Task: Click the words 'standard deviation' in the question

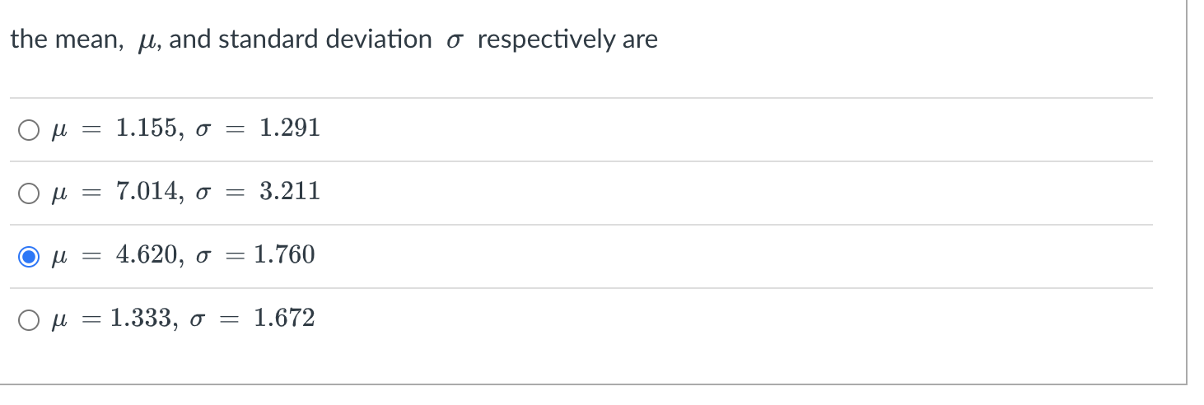Action: coord(324,40)
